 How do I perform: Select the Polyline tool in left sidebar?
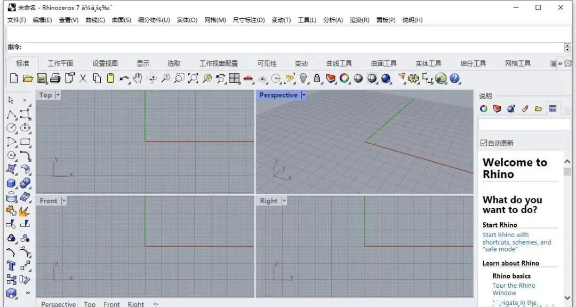pyautogui.click(x=11, y=114)
